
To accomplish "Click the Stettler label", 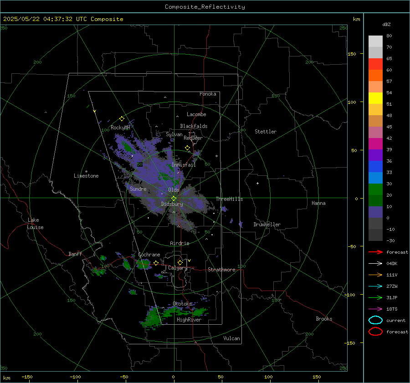I will (x=266, y=132).
